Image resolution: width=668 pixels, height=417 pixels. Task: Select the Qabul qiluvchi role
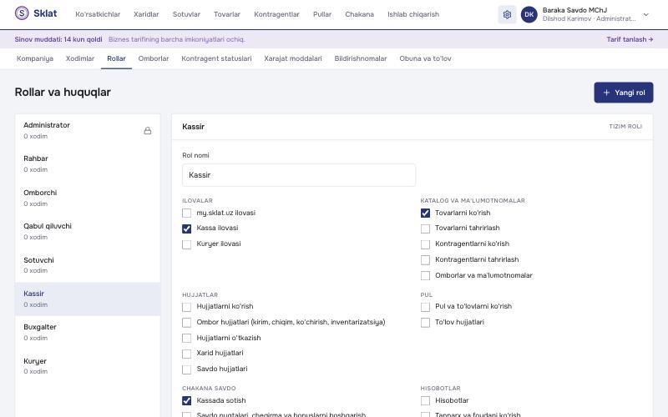pos(88,231)
